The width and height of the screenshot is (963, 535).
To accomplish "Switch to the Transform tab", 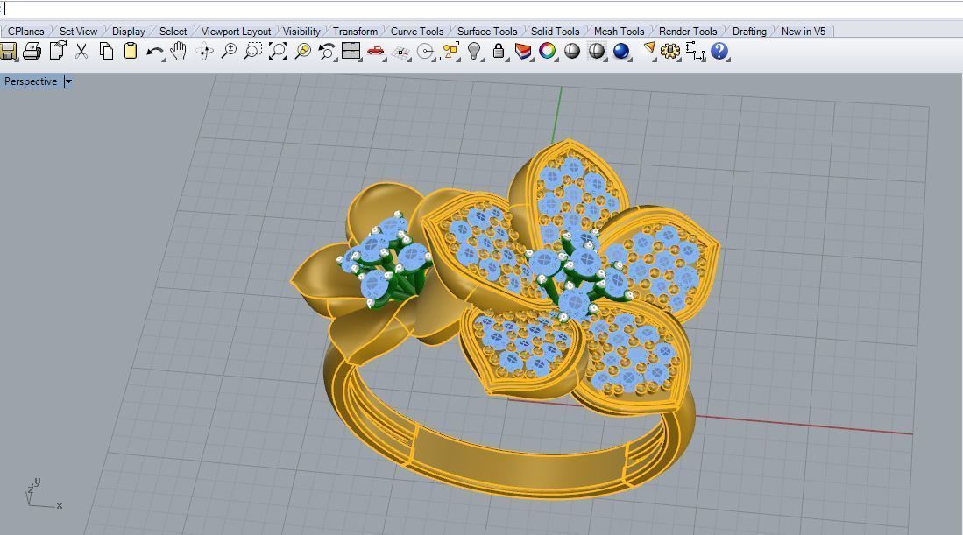I will [x=355, y=32].
